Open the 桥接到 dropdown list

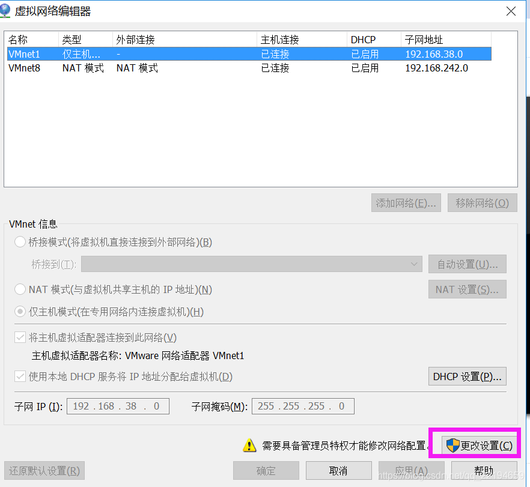click(x=251, y=264)
